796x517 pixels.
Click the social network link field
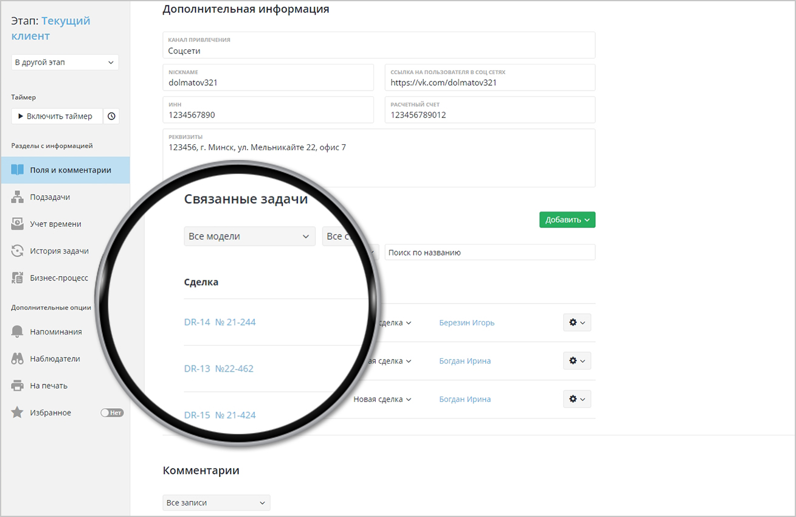pos(490,77)
